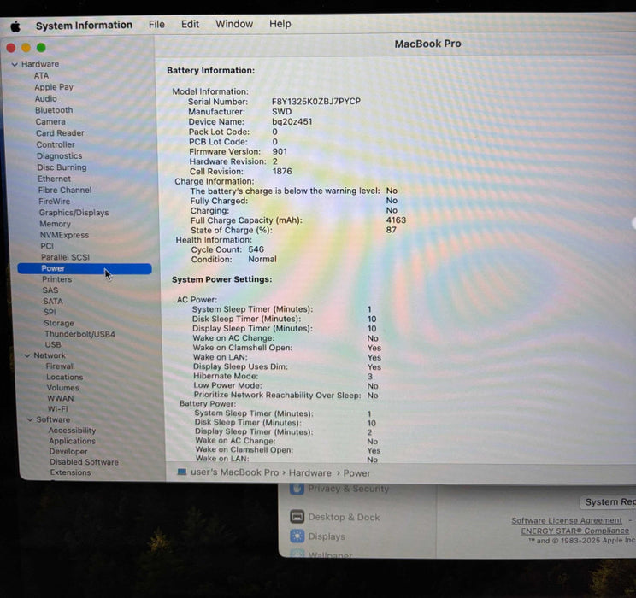Select Developer under Software
This screenshot has height=598, width=636.
tap(68, 451)
